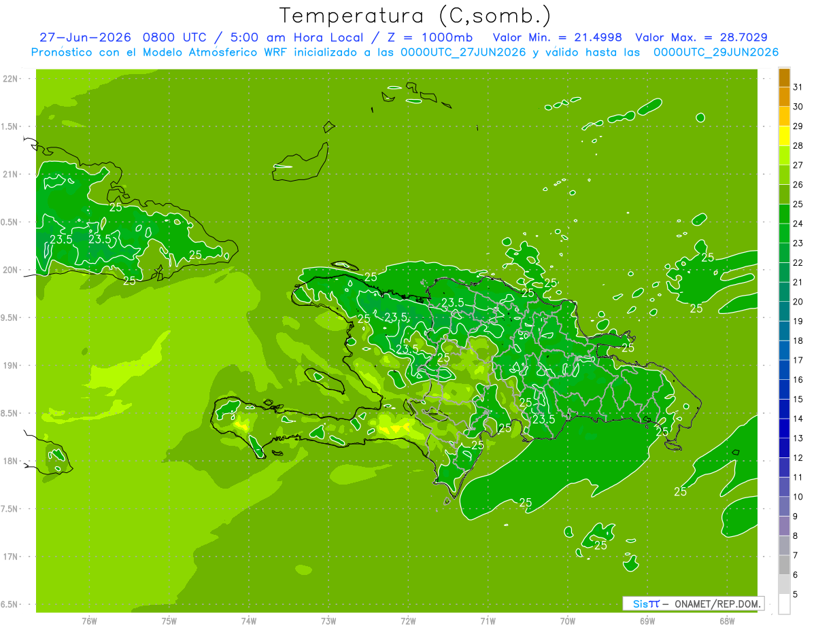Click the lime legend swatch between 27 and 28
816x630 pixels.
(x=784, y=155)
